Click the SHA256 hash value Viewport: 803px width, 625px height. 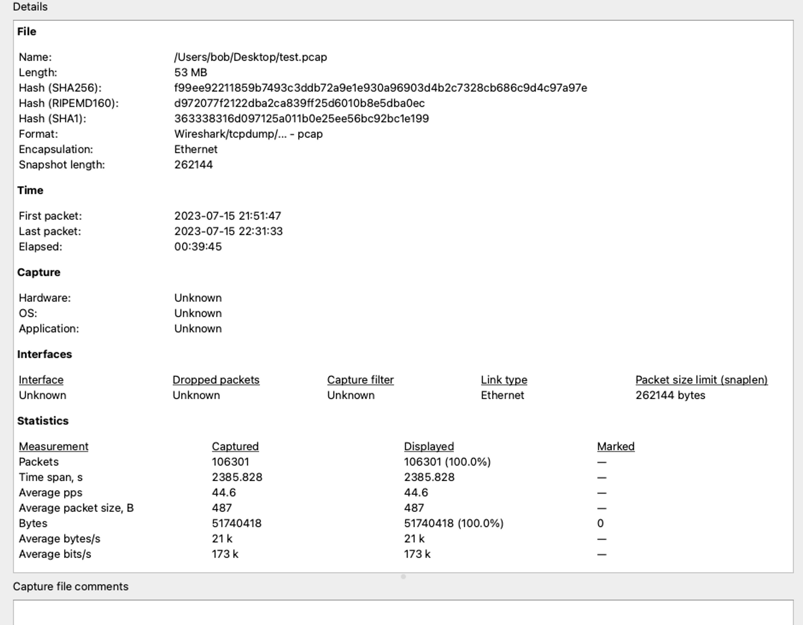[380, 88]
